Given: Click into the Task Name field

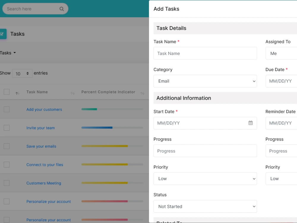Looking at the screenshot, I should pos(205,53).
